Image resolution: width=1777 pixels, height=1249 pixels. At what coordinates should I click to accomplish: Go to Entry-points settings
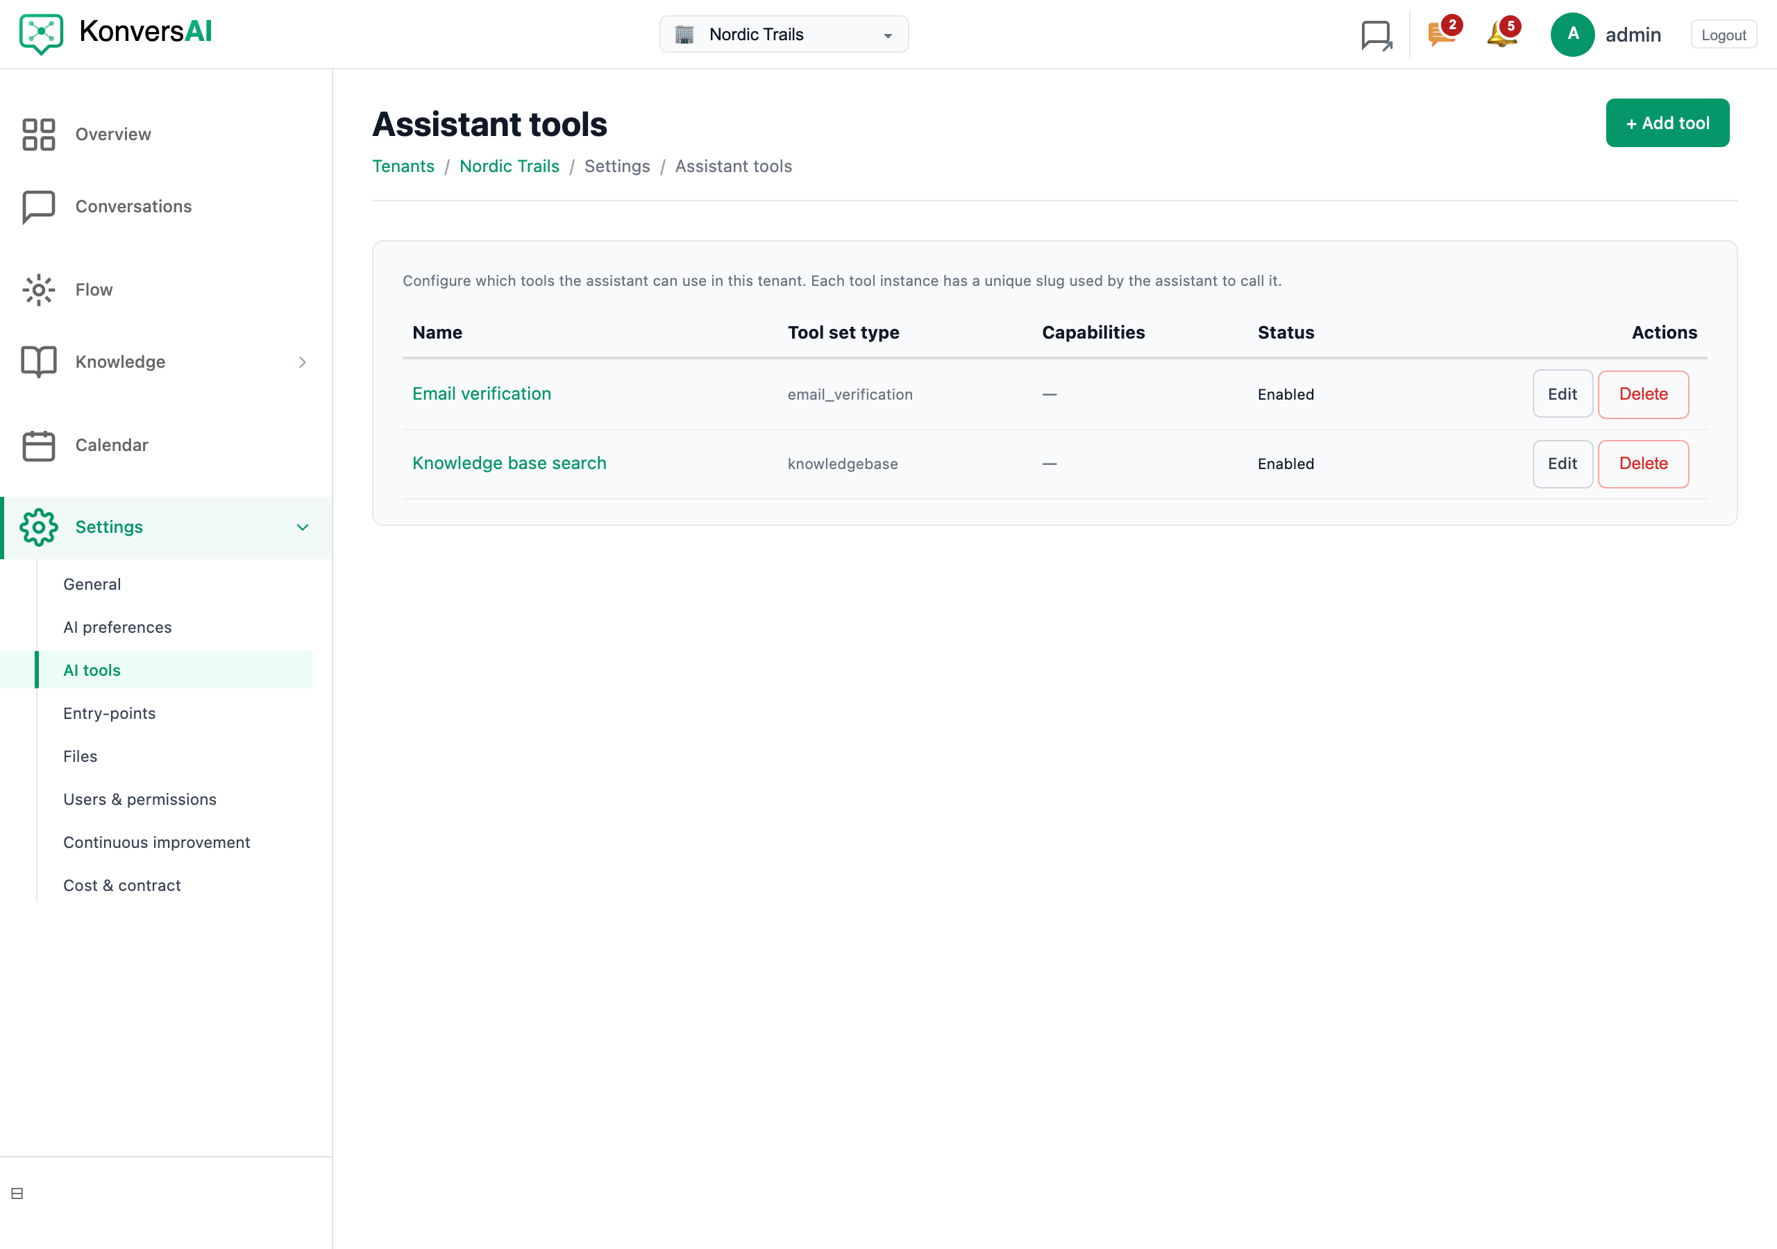pos(109,713)
